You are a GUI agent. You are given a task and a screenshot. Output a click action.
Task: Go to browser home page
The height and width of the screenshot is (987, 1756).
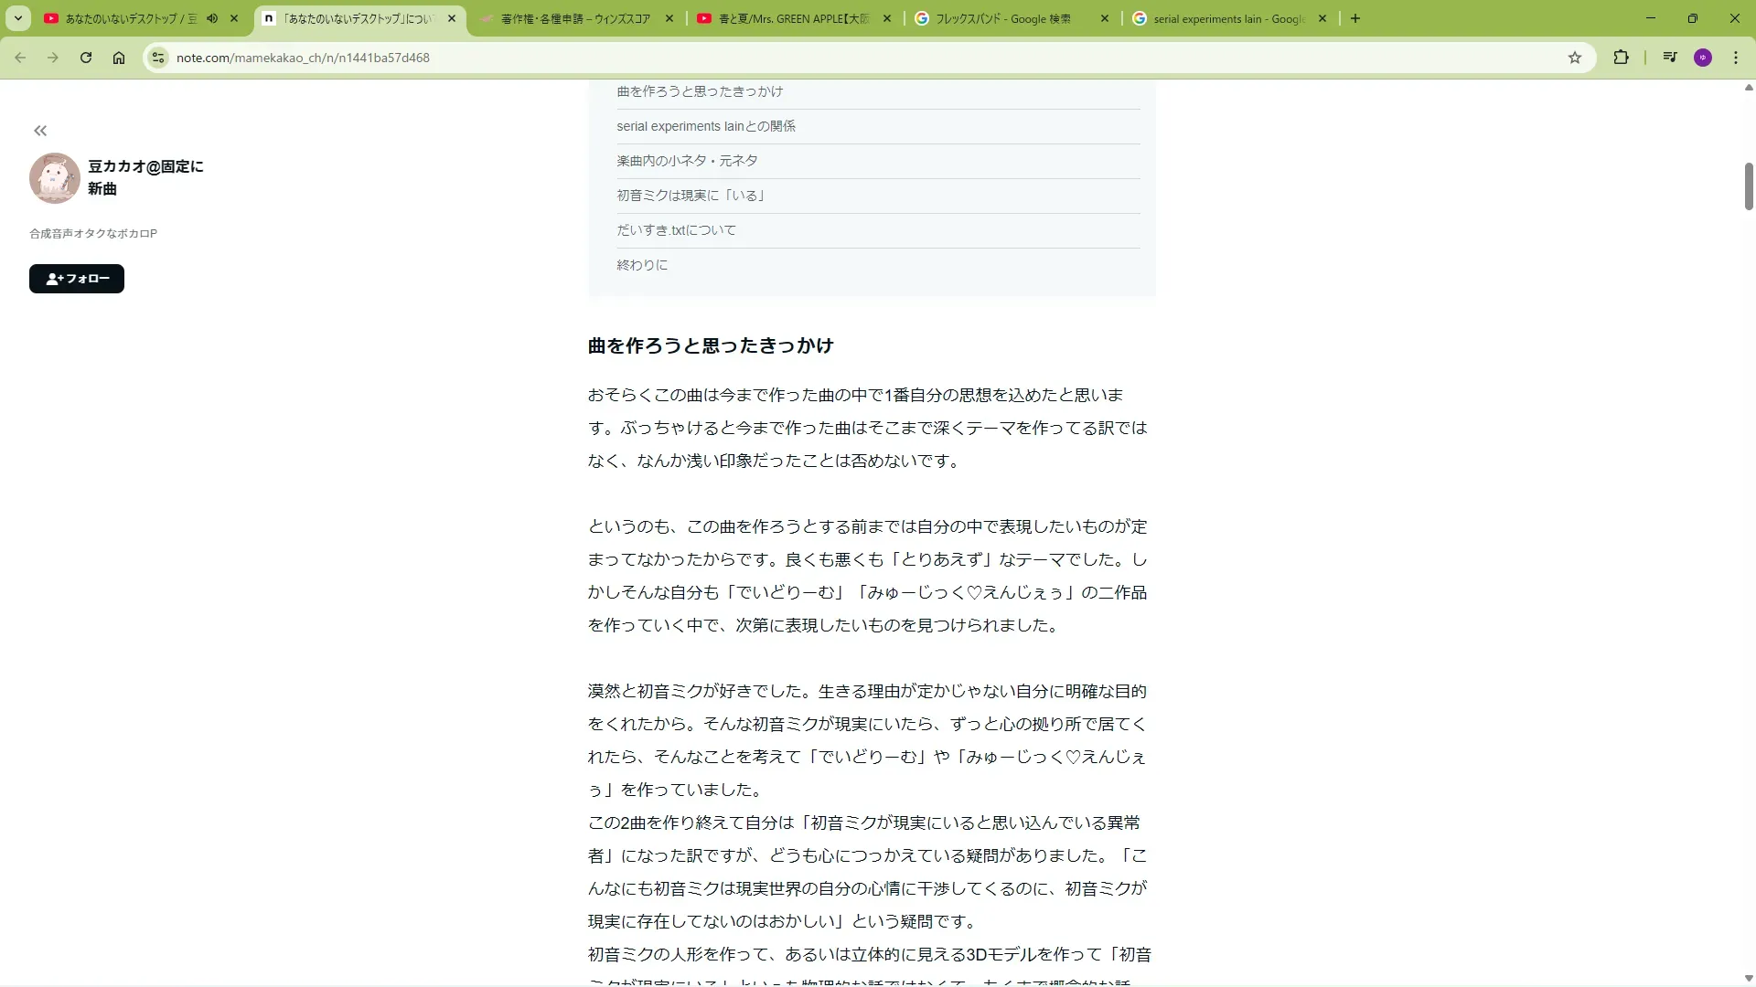[119, 58]
